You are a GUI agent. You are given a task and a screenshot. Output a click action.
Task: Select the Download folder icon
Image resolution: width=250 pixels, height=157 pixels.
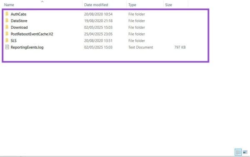(7, 27)
